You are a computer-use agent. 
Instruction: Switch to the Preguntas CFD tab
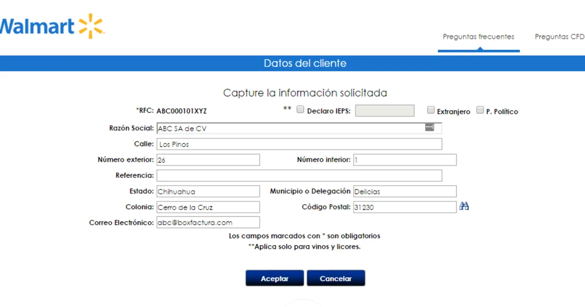(x=560, y=37)
